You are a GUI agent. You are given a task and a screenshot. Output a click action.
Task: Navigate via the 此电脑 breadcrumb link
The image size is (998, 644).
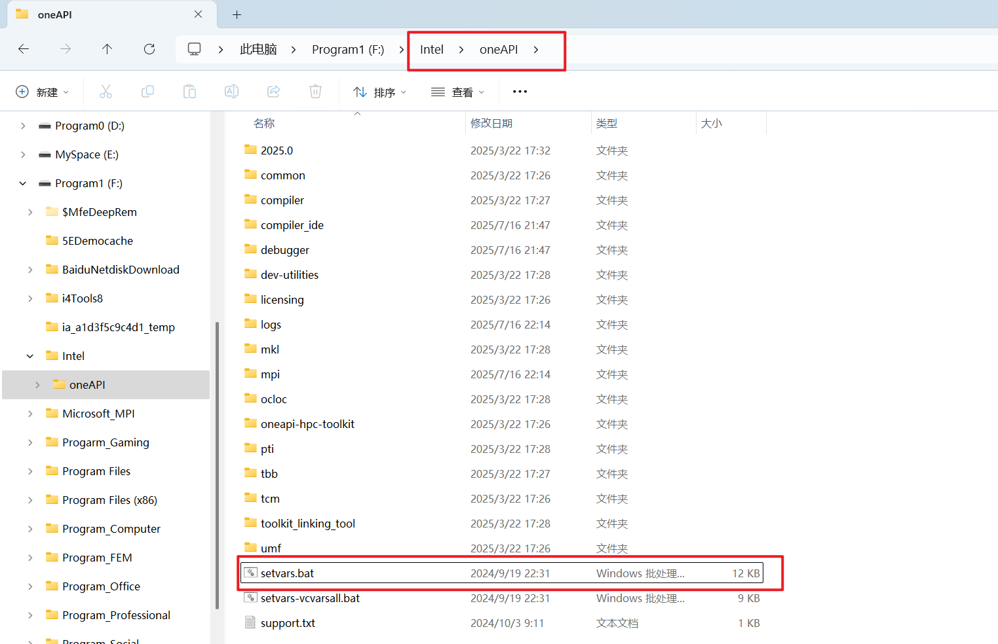coord(258,48)
